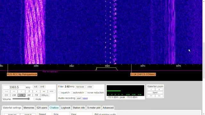Click the 3360 frequency scale label

tap(72, 66)
